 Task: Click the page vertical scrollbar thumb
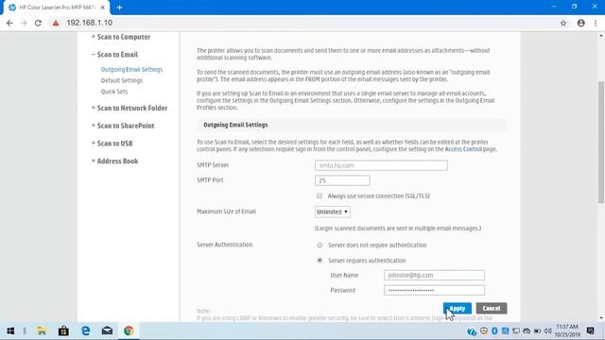tap(601, 142)
